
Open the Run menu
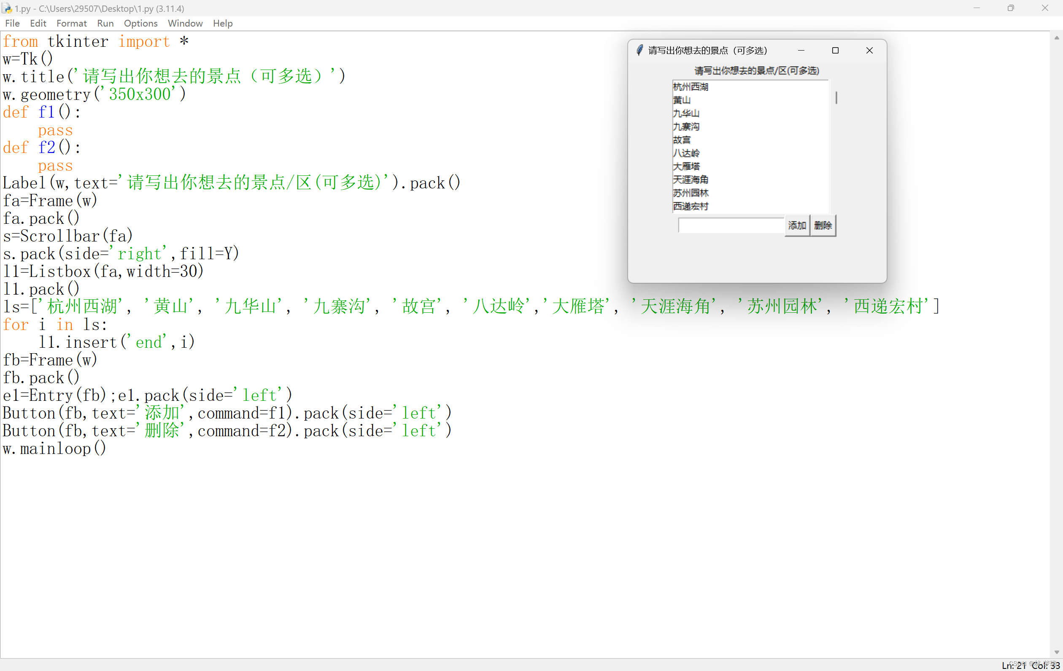[105, 23]
